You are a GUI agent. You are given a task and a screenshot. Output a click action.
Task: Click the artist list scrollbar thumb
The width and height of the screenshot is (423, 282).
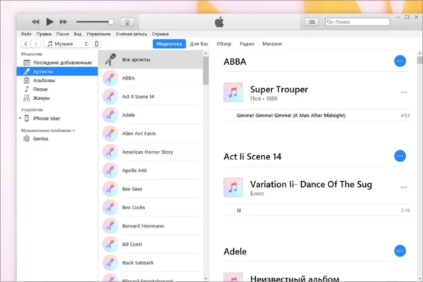[206, 70]
